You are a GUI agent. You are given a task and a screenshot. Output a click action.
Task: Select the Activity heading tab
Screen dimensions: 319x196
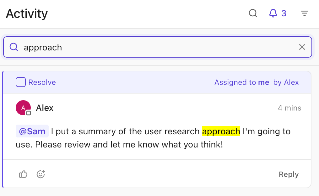[x=26, y=13]
